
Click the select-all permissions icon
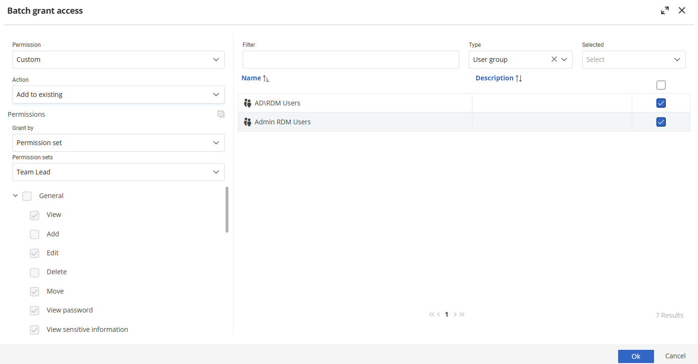221,114
